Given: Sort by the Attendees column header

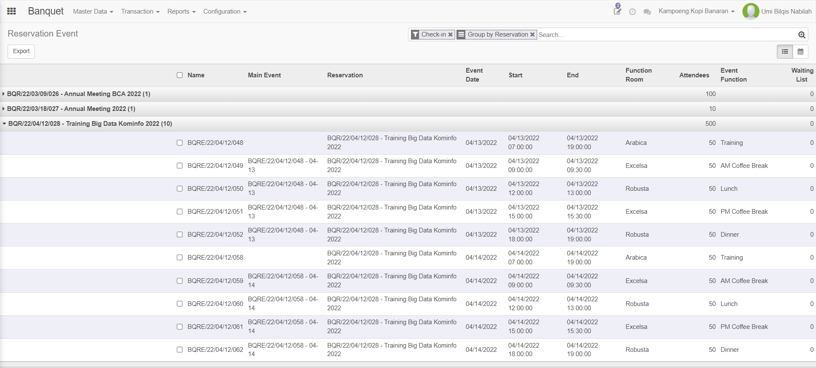Looking at the screenshot, I should (694, 75).
